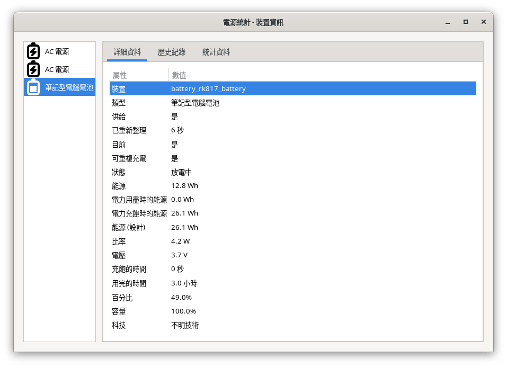The height and width of the screenshot is (367, 507).
Task: Minimize the power statistics window
Action: point(448,22)
